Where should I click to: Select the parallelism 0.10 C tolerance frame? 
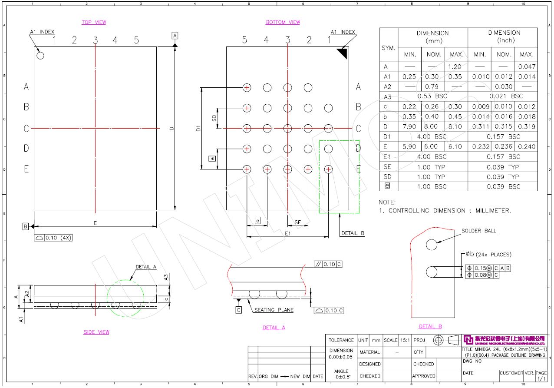[328, 264]
